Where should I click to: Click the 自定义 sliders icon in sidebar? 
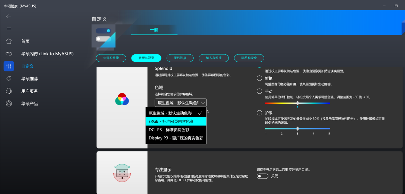(9, 66)
